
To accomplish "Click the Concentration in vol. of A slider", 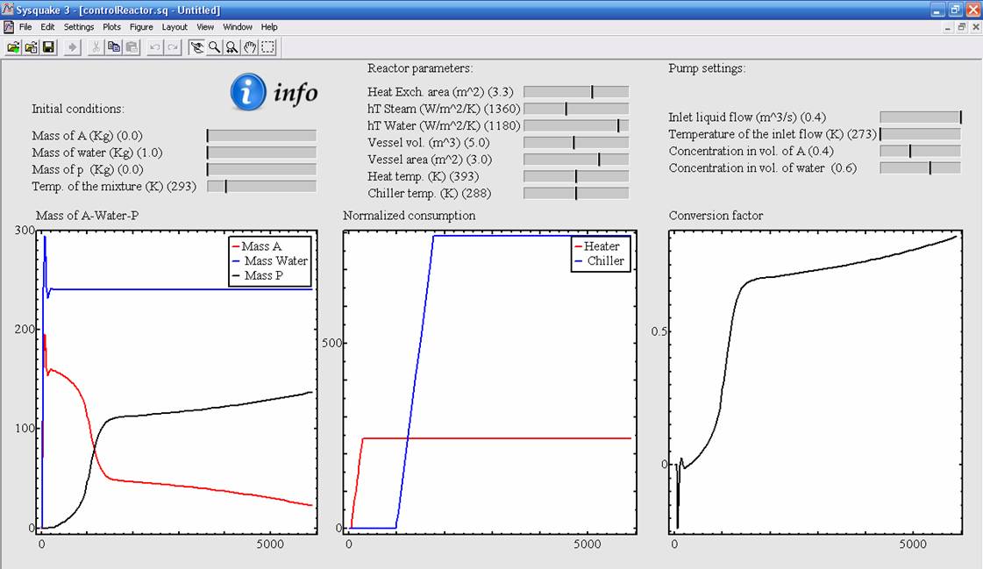I will point(921,151).
